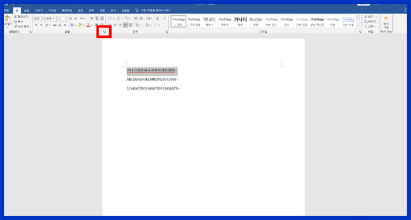Image resolution: width=411 pixels, height=220 pixels.
Task: Switch to the 레이아웃 (Layout) ribbon tab
Action: coord(67,11)
